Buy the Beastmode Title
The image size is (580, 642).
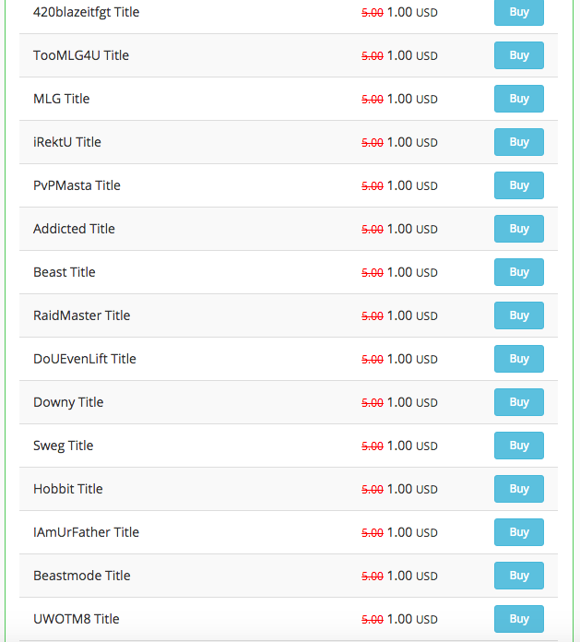tap(518, 576)
